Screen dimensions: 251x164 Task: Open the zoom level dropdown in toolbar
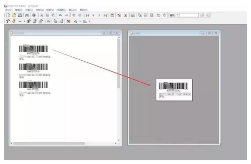pos(177,15)
